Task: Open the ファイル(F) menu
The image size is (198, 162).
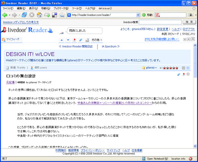Action: (x=8, y=8)
